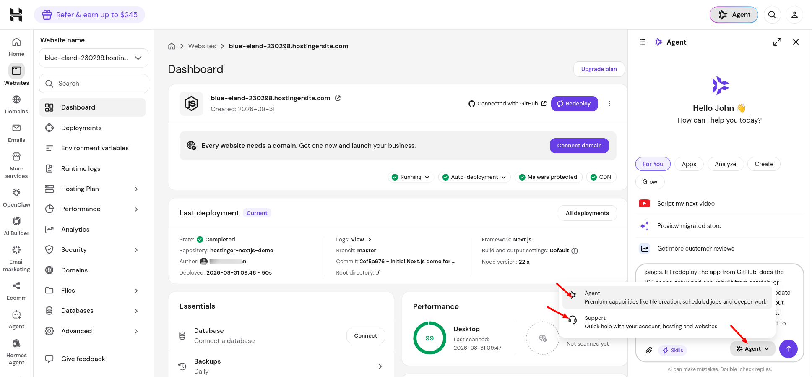
Task: Choose Support option in mode popup
Action: (x=667, y=322)
